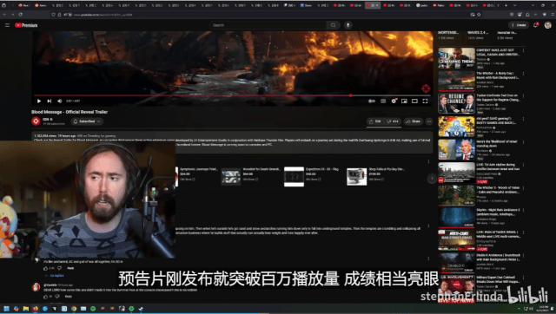Screen dimensions: 556x314
Task: Seek using the red video progress bar
Action: pyautogui.click(x=232, y=95)
